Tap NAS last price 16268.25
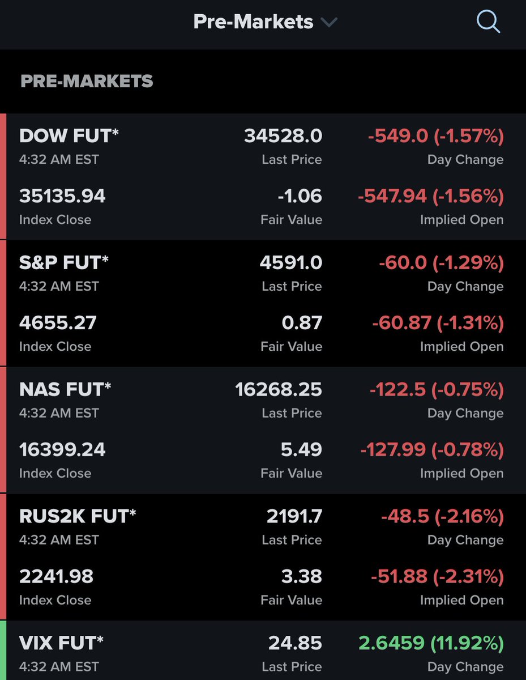 pos(279,390)
